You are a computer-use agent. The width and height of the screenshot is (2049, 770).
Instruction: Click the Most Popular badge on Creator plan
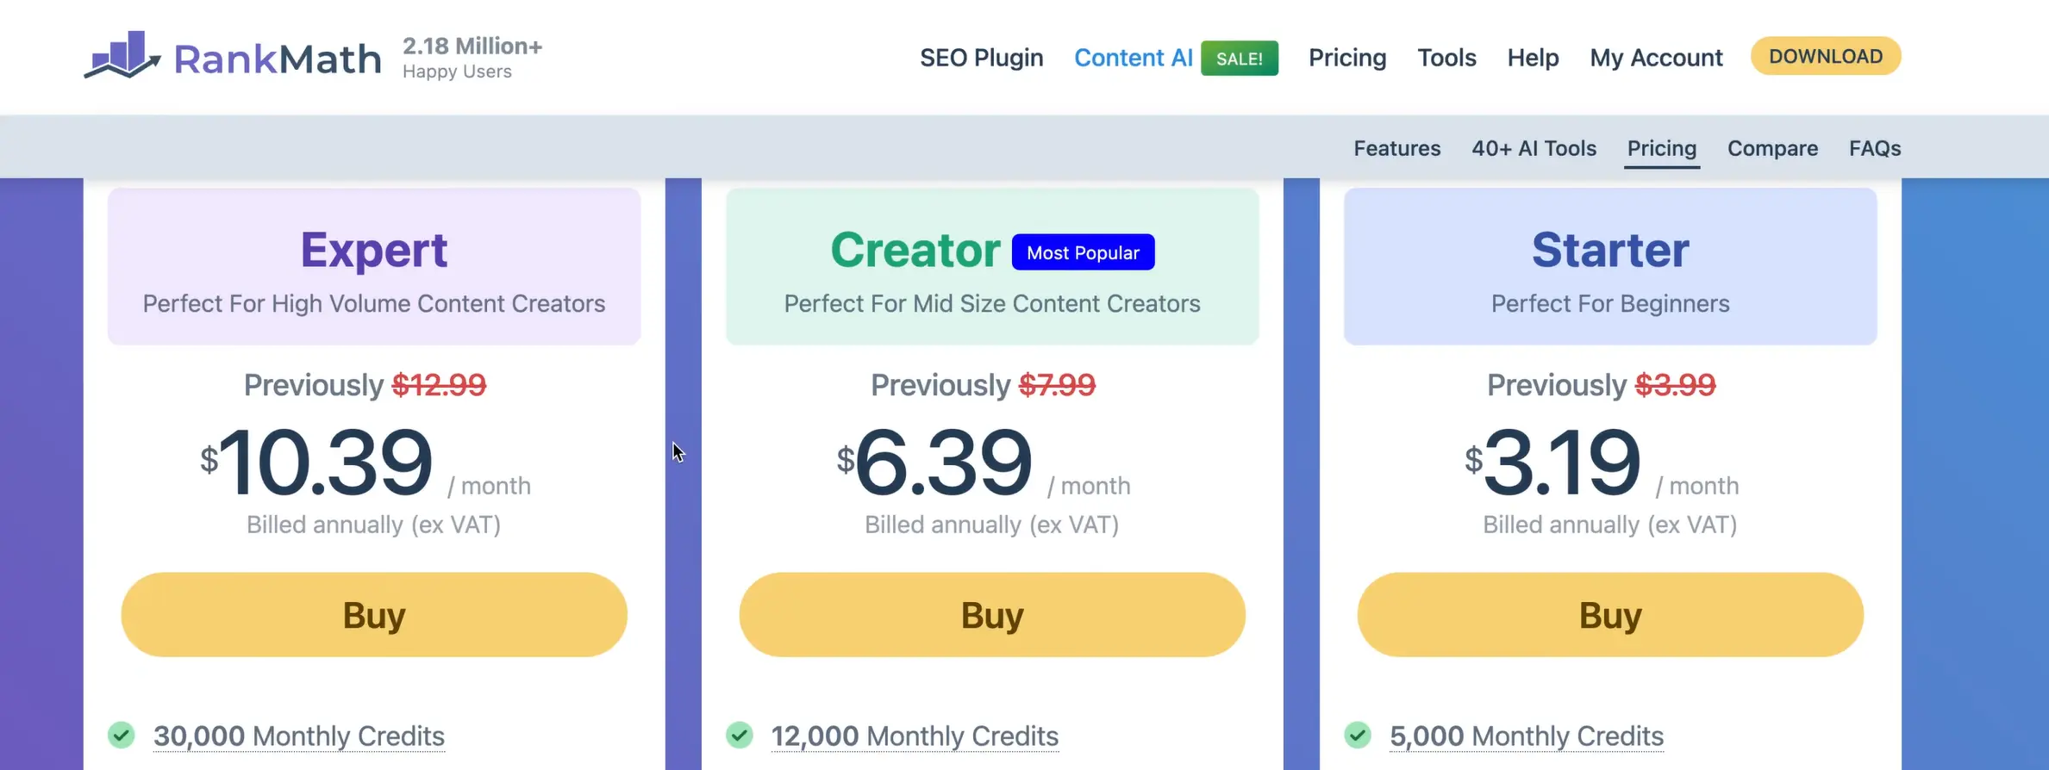coord(1083,252)
